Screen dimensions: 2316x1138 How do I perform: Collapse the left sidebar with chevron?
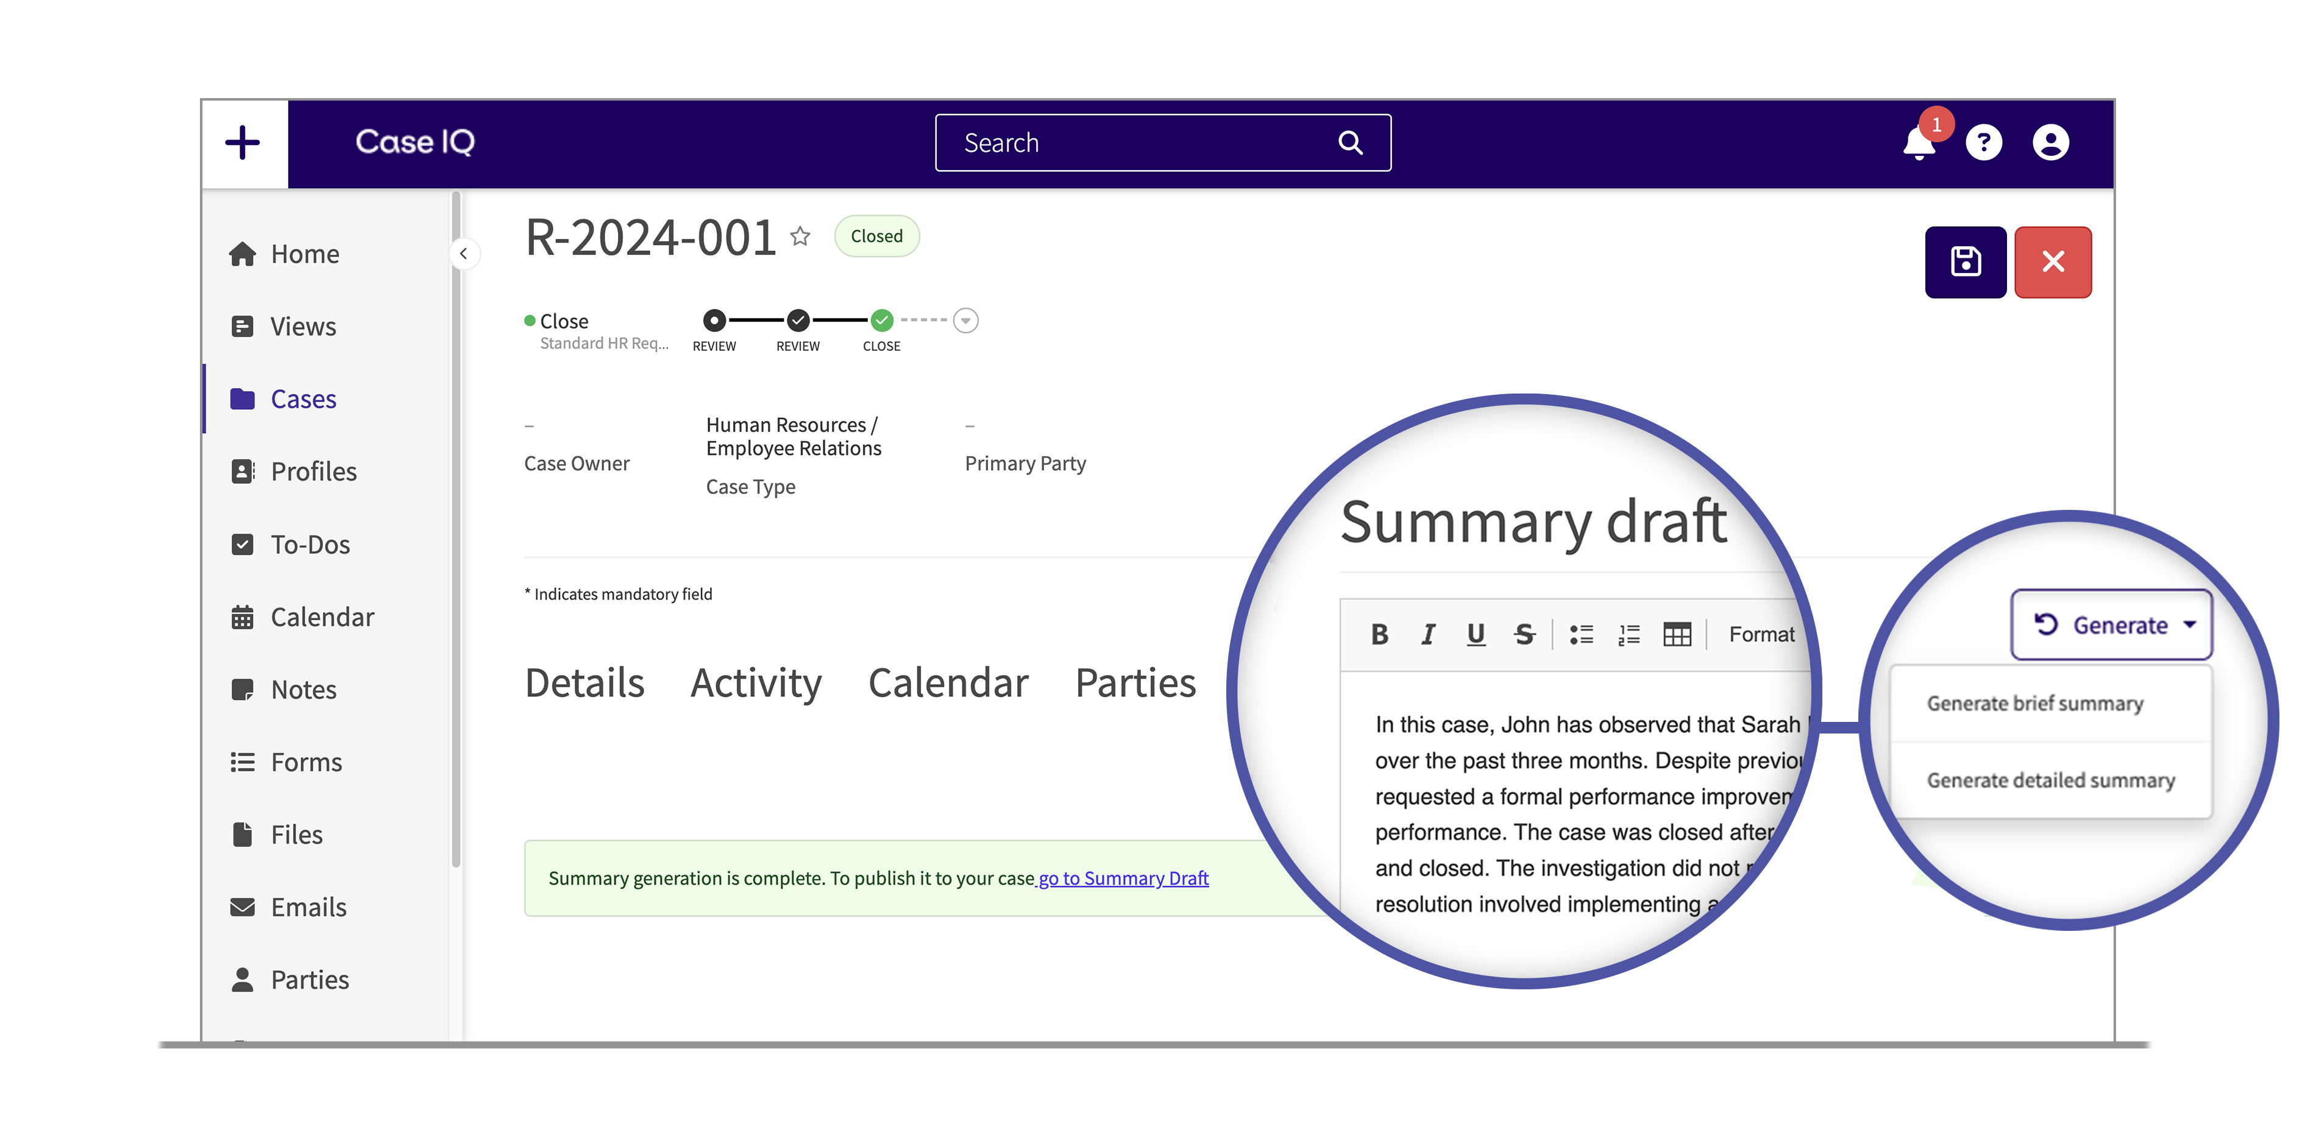point(464,253)
